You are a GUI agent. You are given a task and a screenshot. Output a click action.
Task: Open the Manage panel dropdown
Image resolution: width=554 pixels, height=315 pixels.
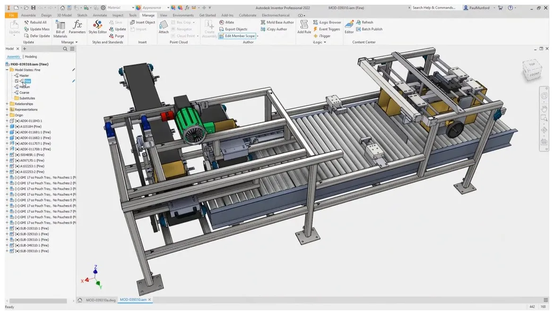[76, 42]
